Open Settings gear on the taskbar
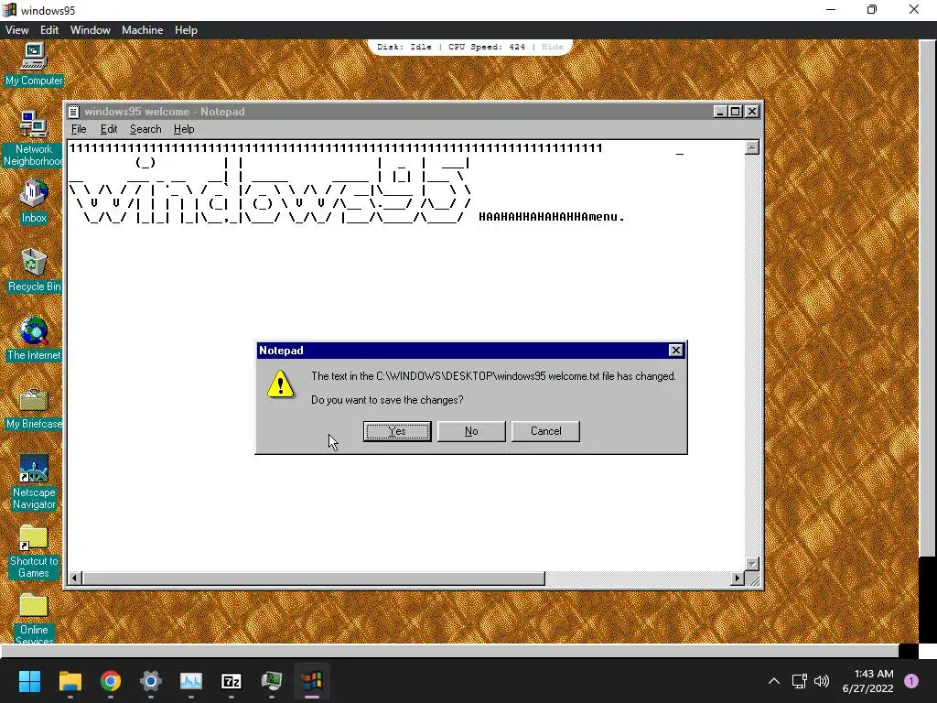Image resolution: width=937 pixels, height=703 pixels. 151,681
